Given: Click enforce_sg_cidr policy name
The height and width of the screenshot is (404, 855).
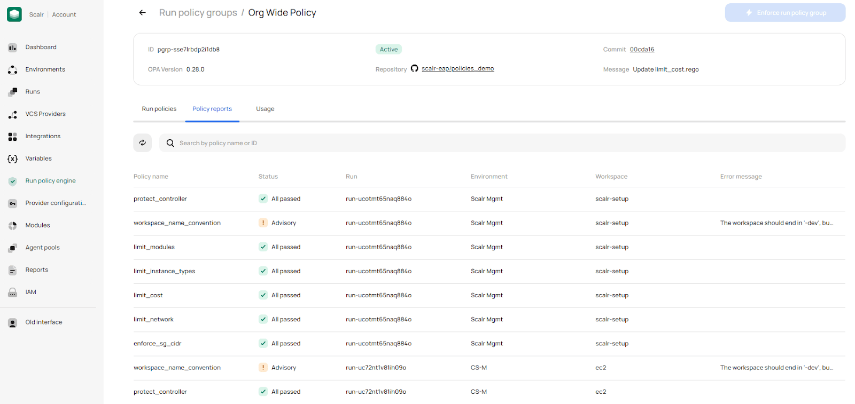Looking at the screenshot, I should [x=158, y=344].
